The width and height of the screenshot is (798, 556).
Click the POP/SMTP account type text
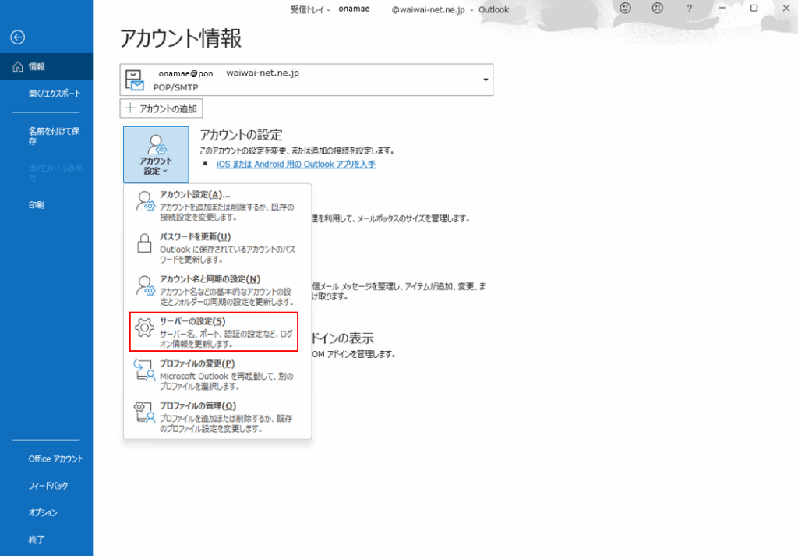(175, 87)
